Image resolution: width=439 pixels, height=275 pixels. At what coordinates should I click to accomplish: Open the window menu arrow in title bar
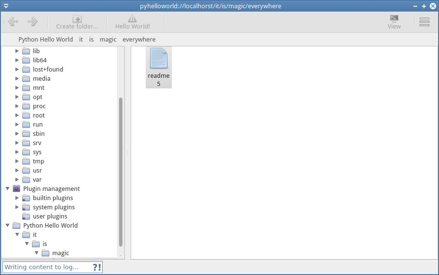6,6
